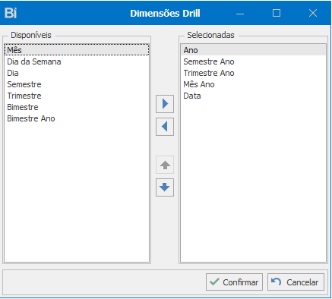Remove dimension using the left arrow button
This screenshot has height=299, width=332.
pos(165,127)
